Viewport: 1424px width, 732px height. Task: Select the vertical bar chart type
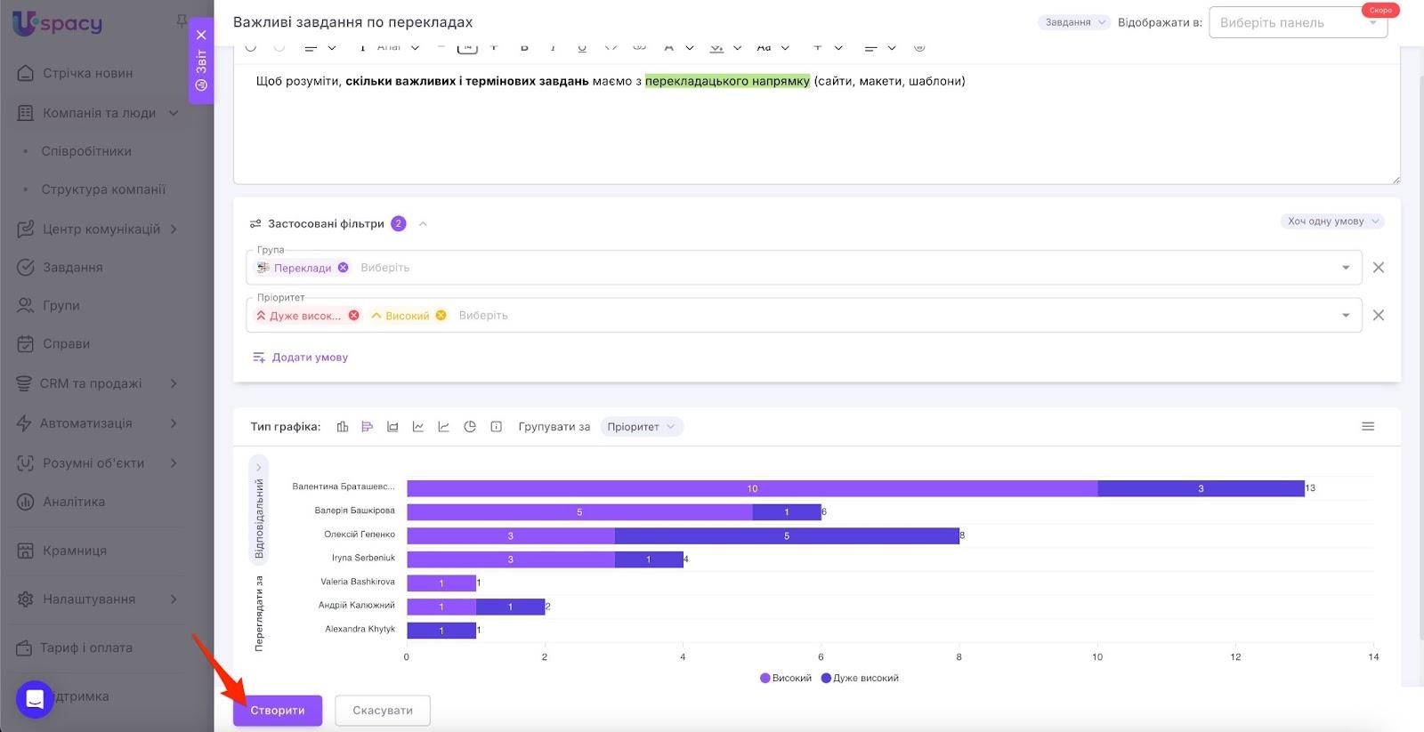(x=343, y=427)
